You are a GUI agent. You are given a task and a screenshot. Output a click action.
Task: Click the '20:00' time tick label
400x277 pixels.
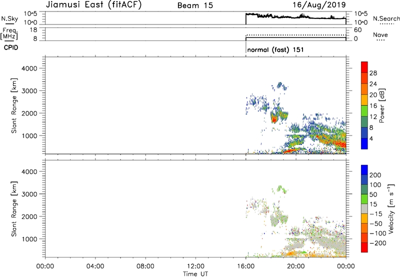tap(296, 266)
